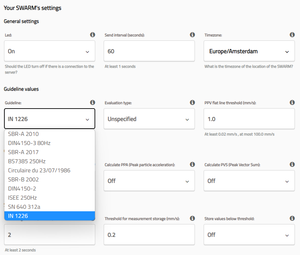Click the measurement storage threshold field

pos(149,235)
